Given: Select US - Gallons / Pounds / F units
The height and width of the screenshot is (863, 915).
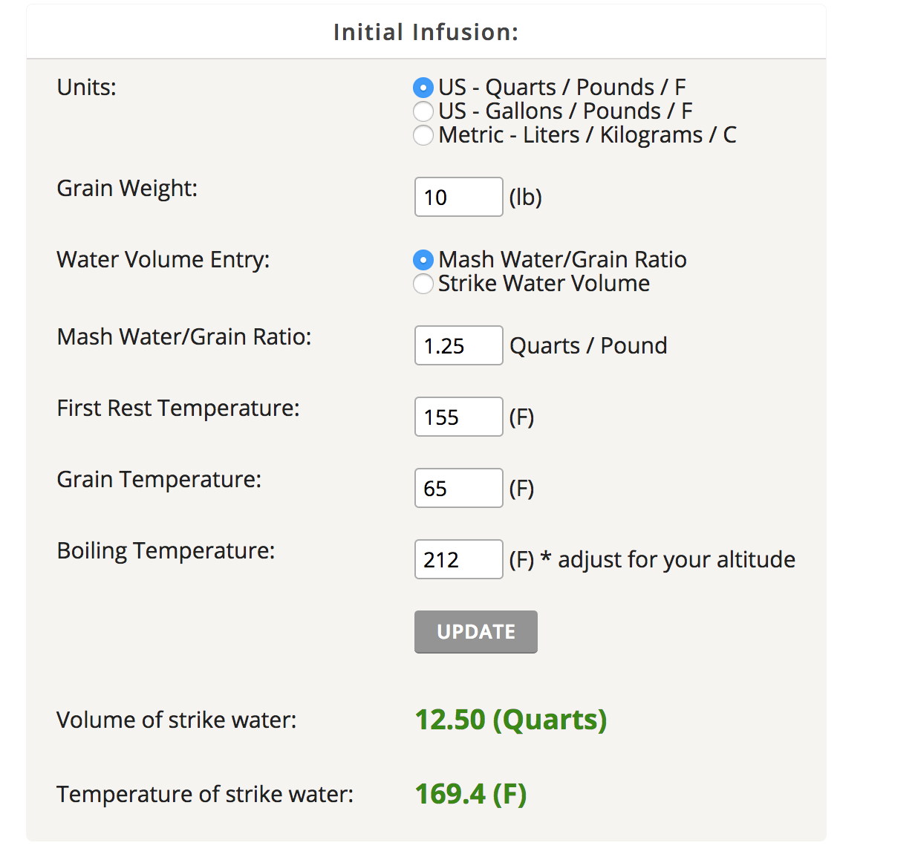Looking at the screenshot, I should (423, 111).
